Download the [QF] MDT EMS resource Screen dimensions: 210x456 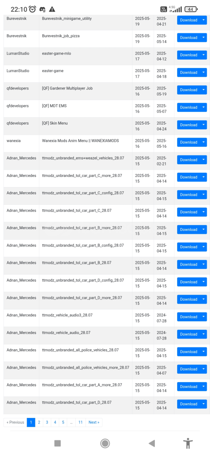[188, 107]
